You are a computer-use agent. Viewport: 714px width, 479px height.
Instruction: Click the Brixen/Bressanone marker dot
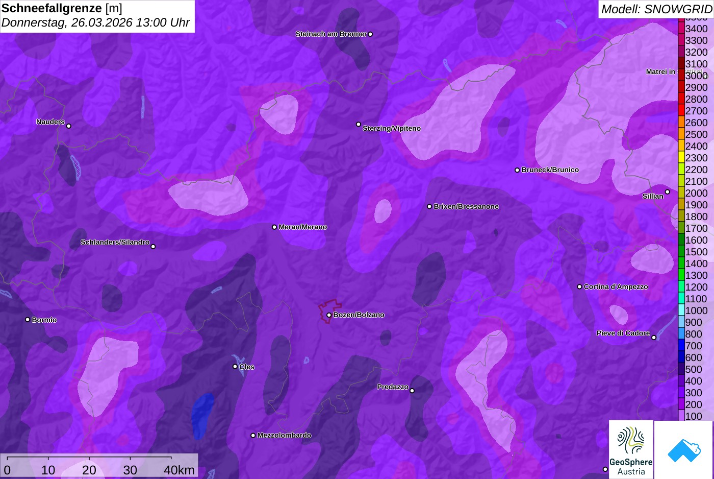click(x=429, y=206)
